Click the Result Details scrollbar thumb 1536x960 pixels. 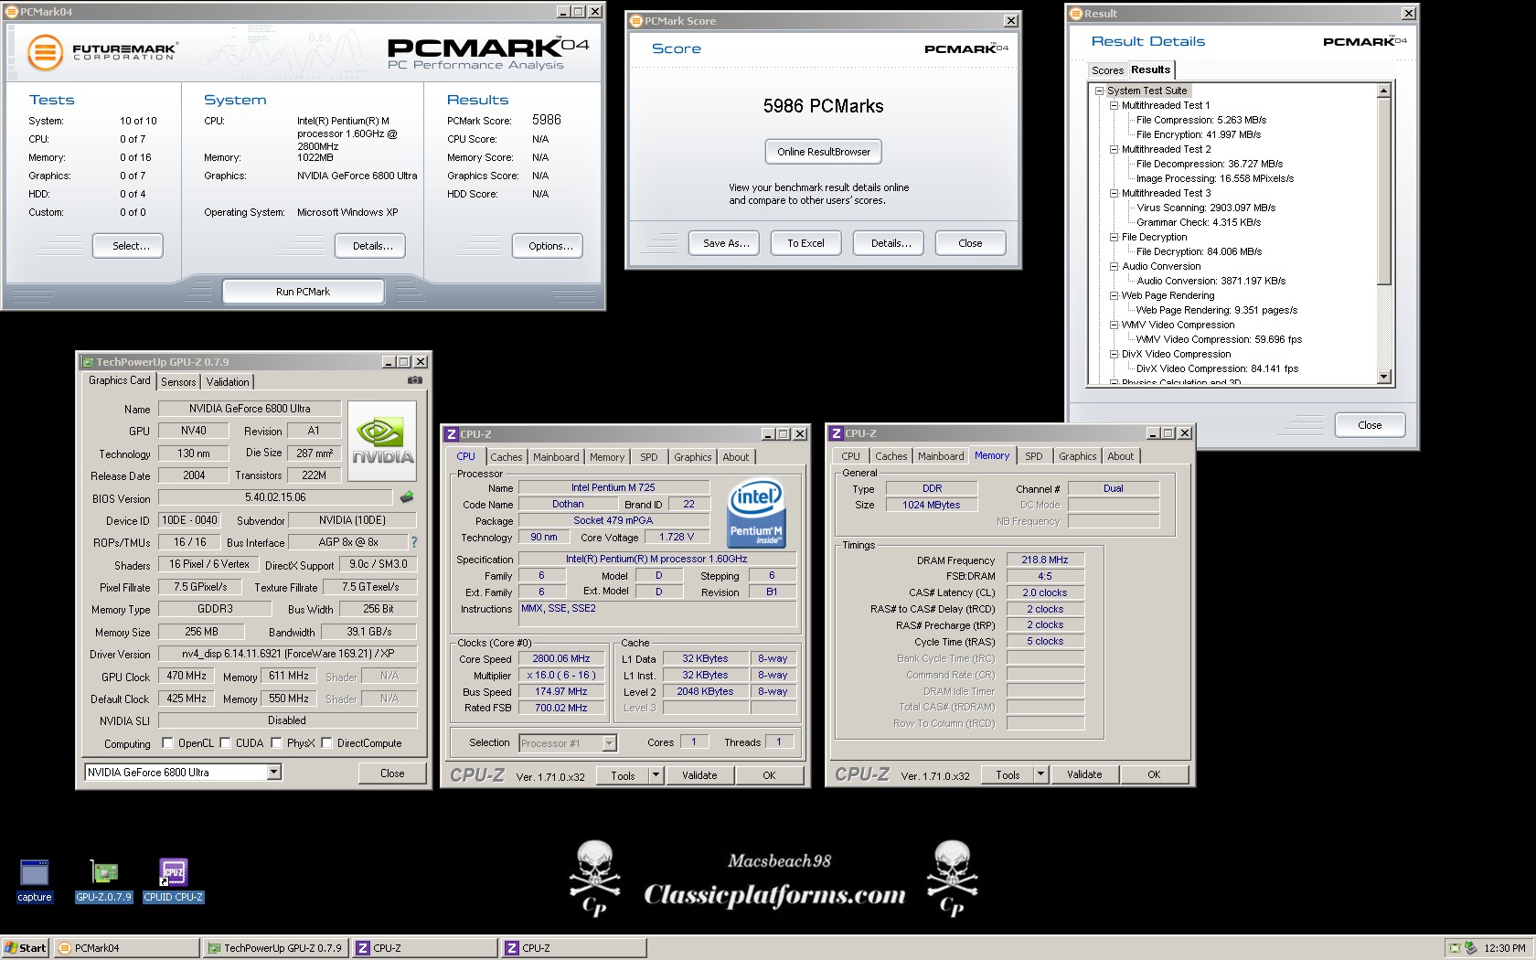(x=1383, y=191)
